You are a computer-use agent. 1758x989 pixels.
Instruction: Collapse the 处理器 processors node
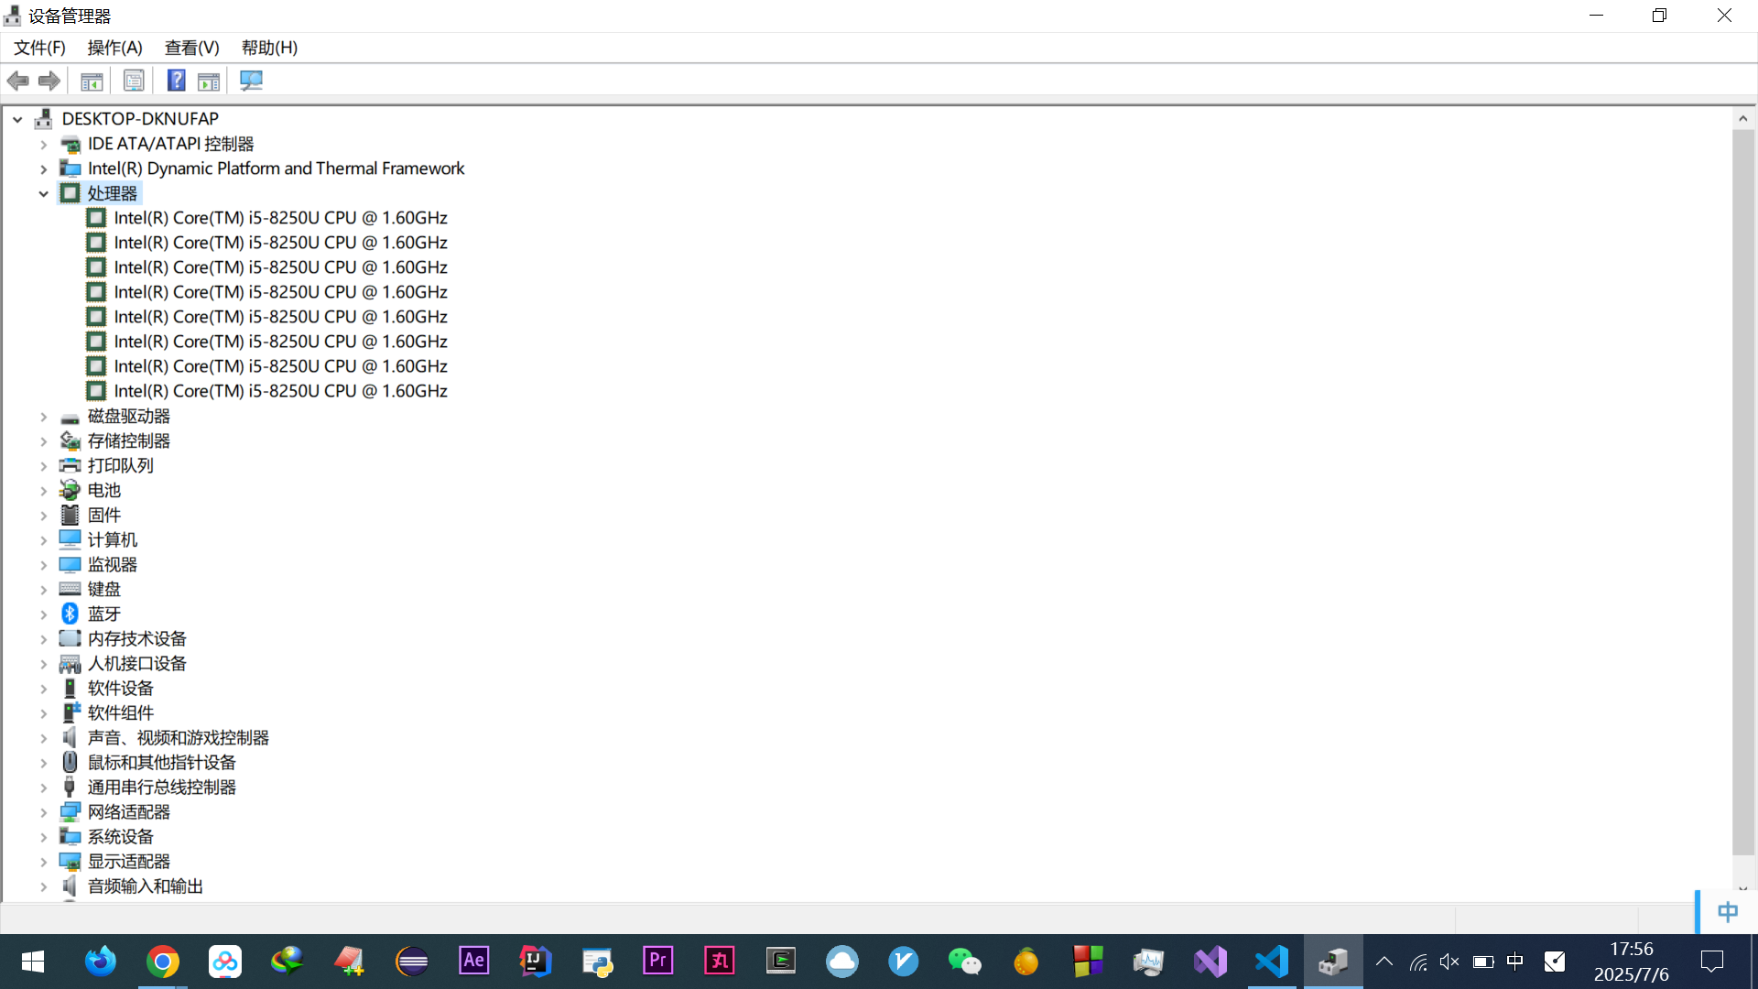43,193
